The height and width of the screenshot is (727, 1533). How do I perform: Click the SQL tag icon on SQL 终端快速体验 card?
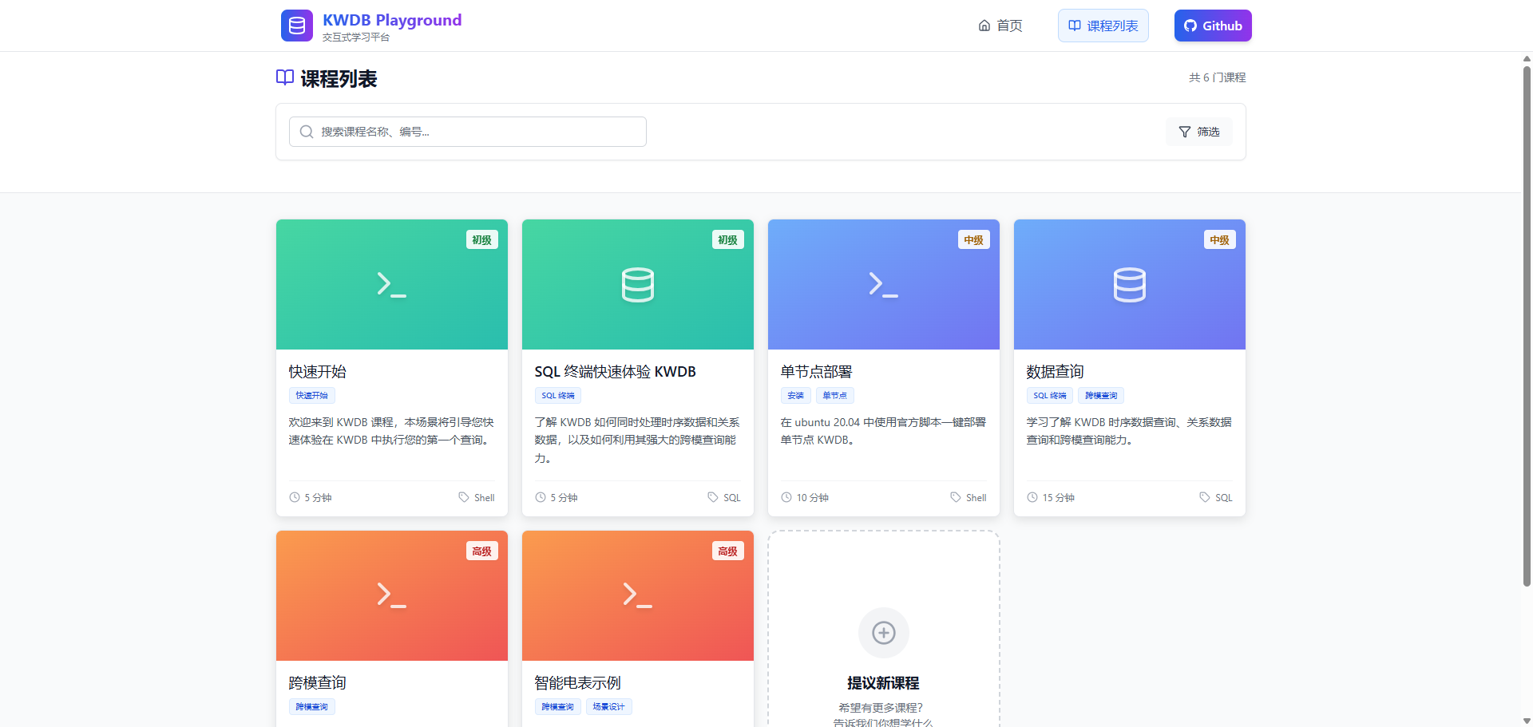[x=713, y=497]
